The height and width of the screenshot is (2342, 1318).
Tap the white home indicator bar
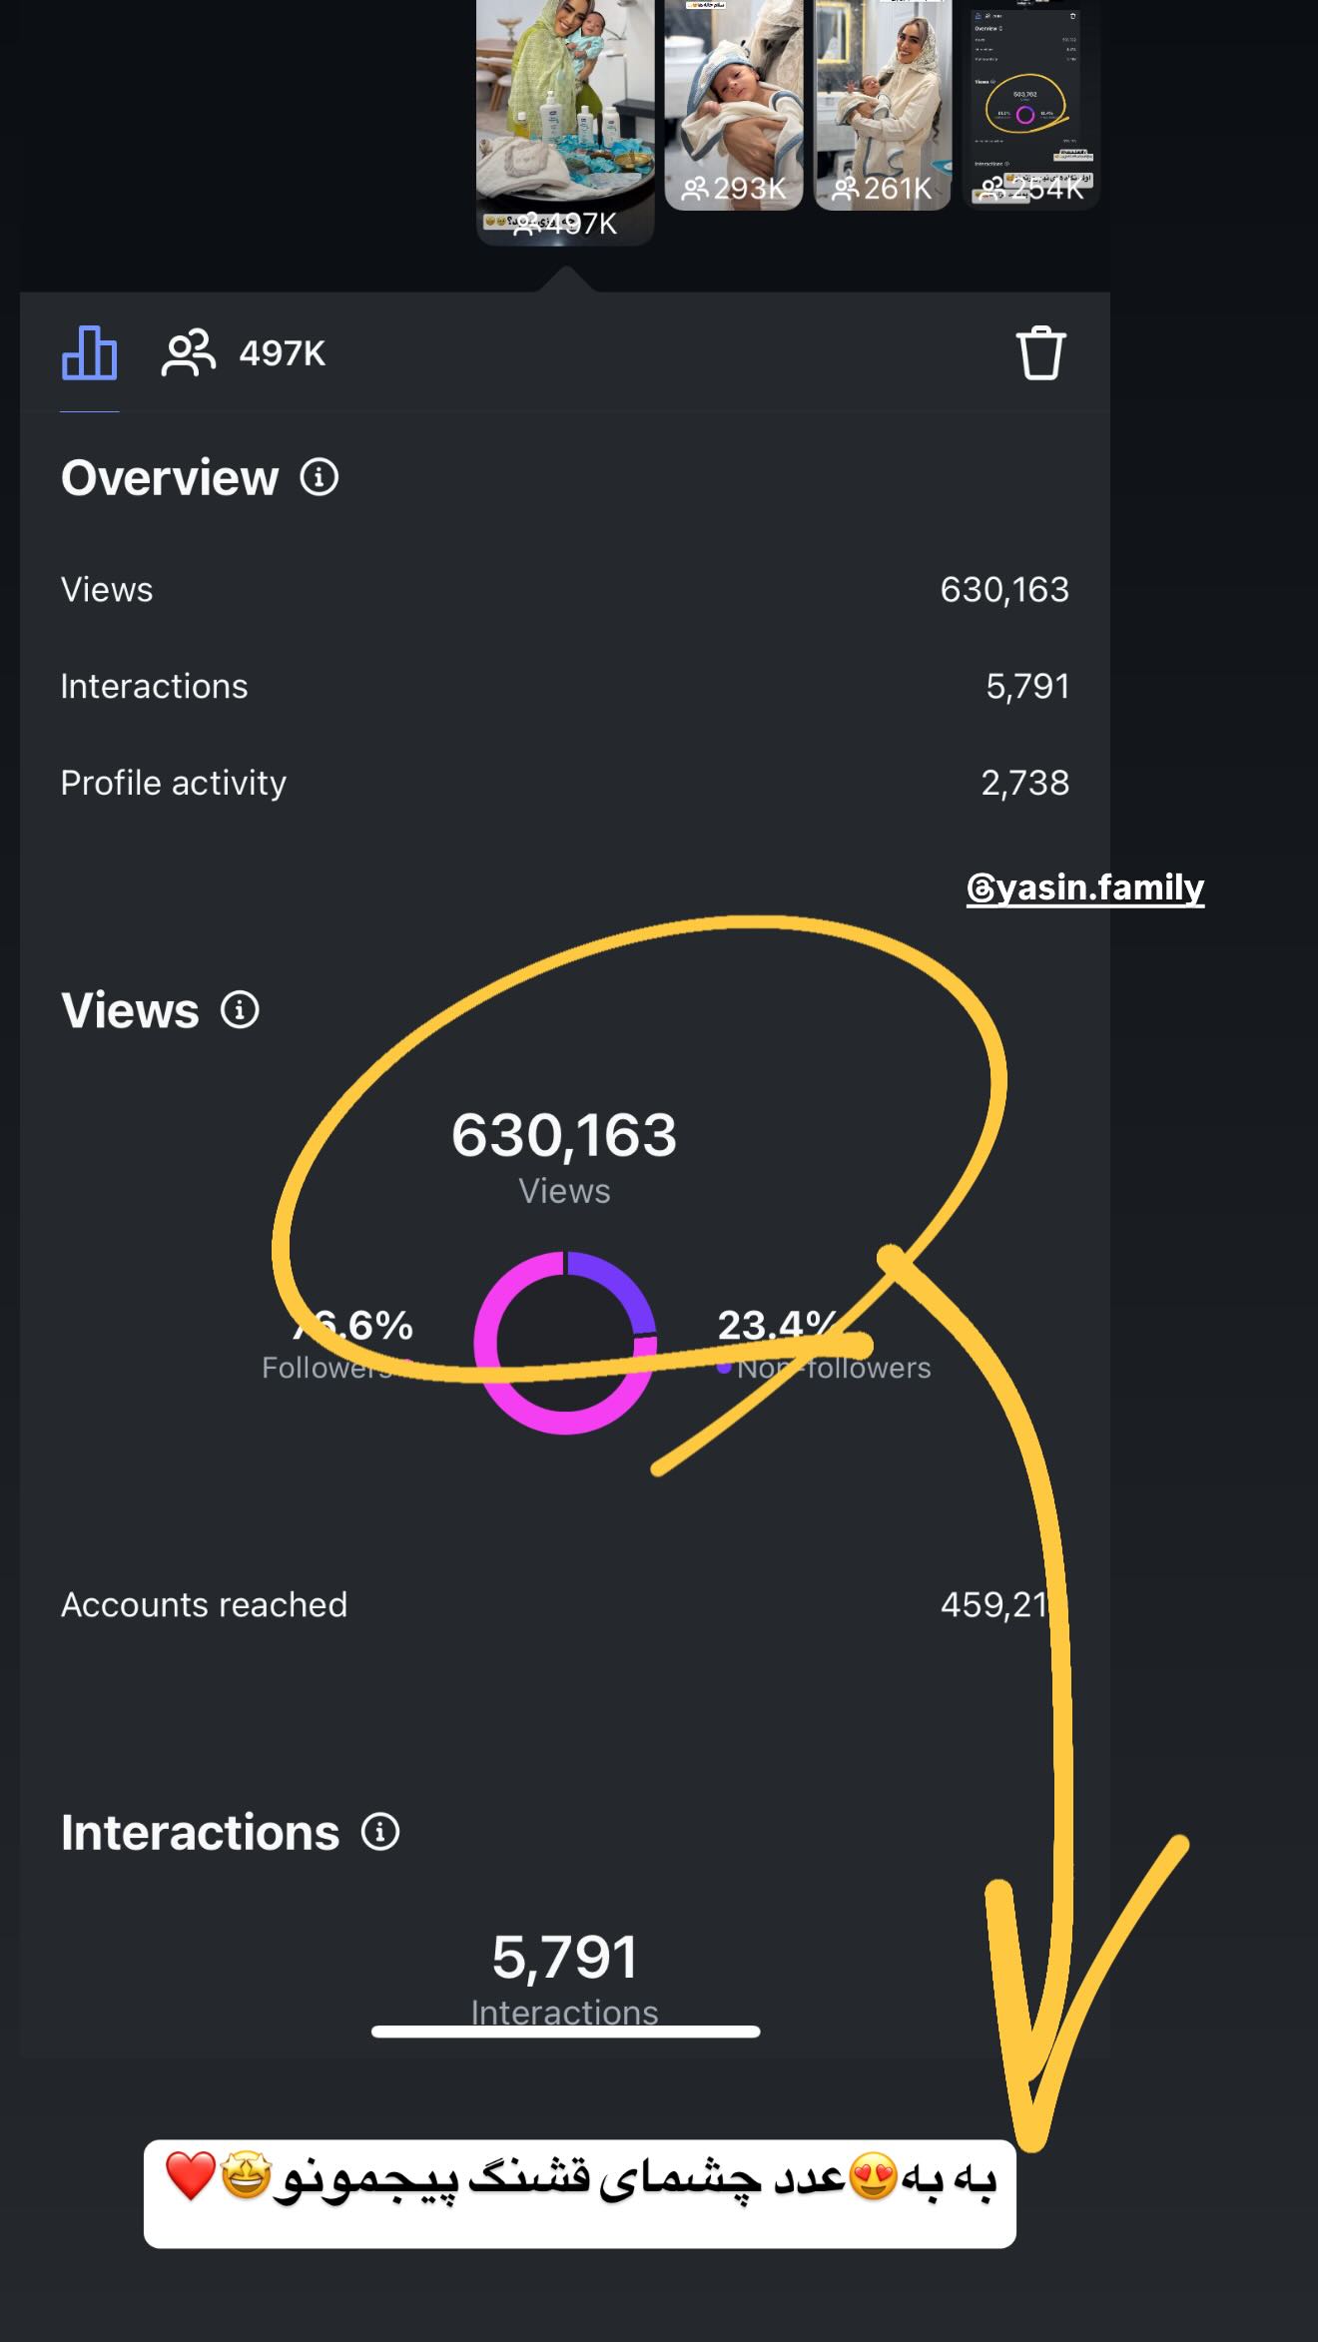[565, 2031]
